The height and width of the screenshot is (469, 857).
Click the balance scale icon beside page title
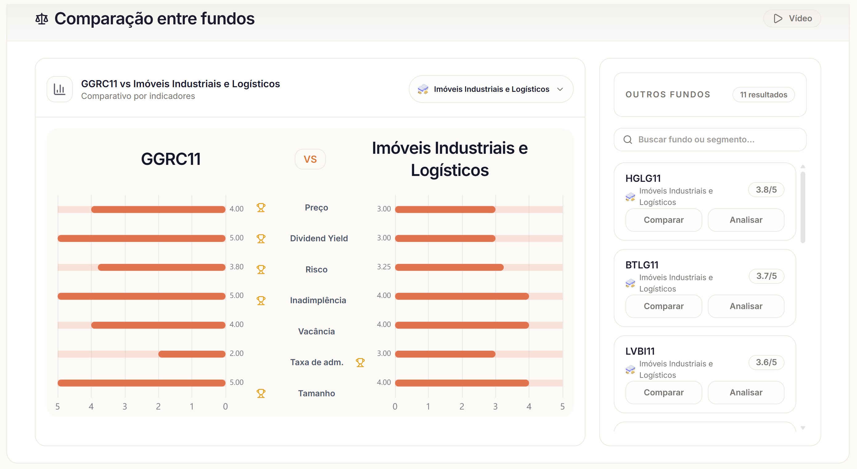pos(42,19)
